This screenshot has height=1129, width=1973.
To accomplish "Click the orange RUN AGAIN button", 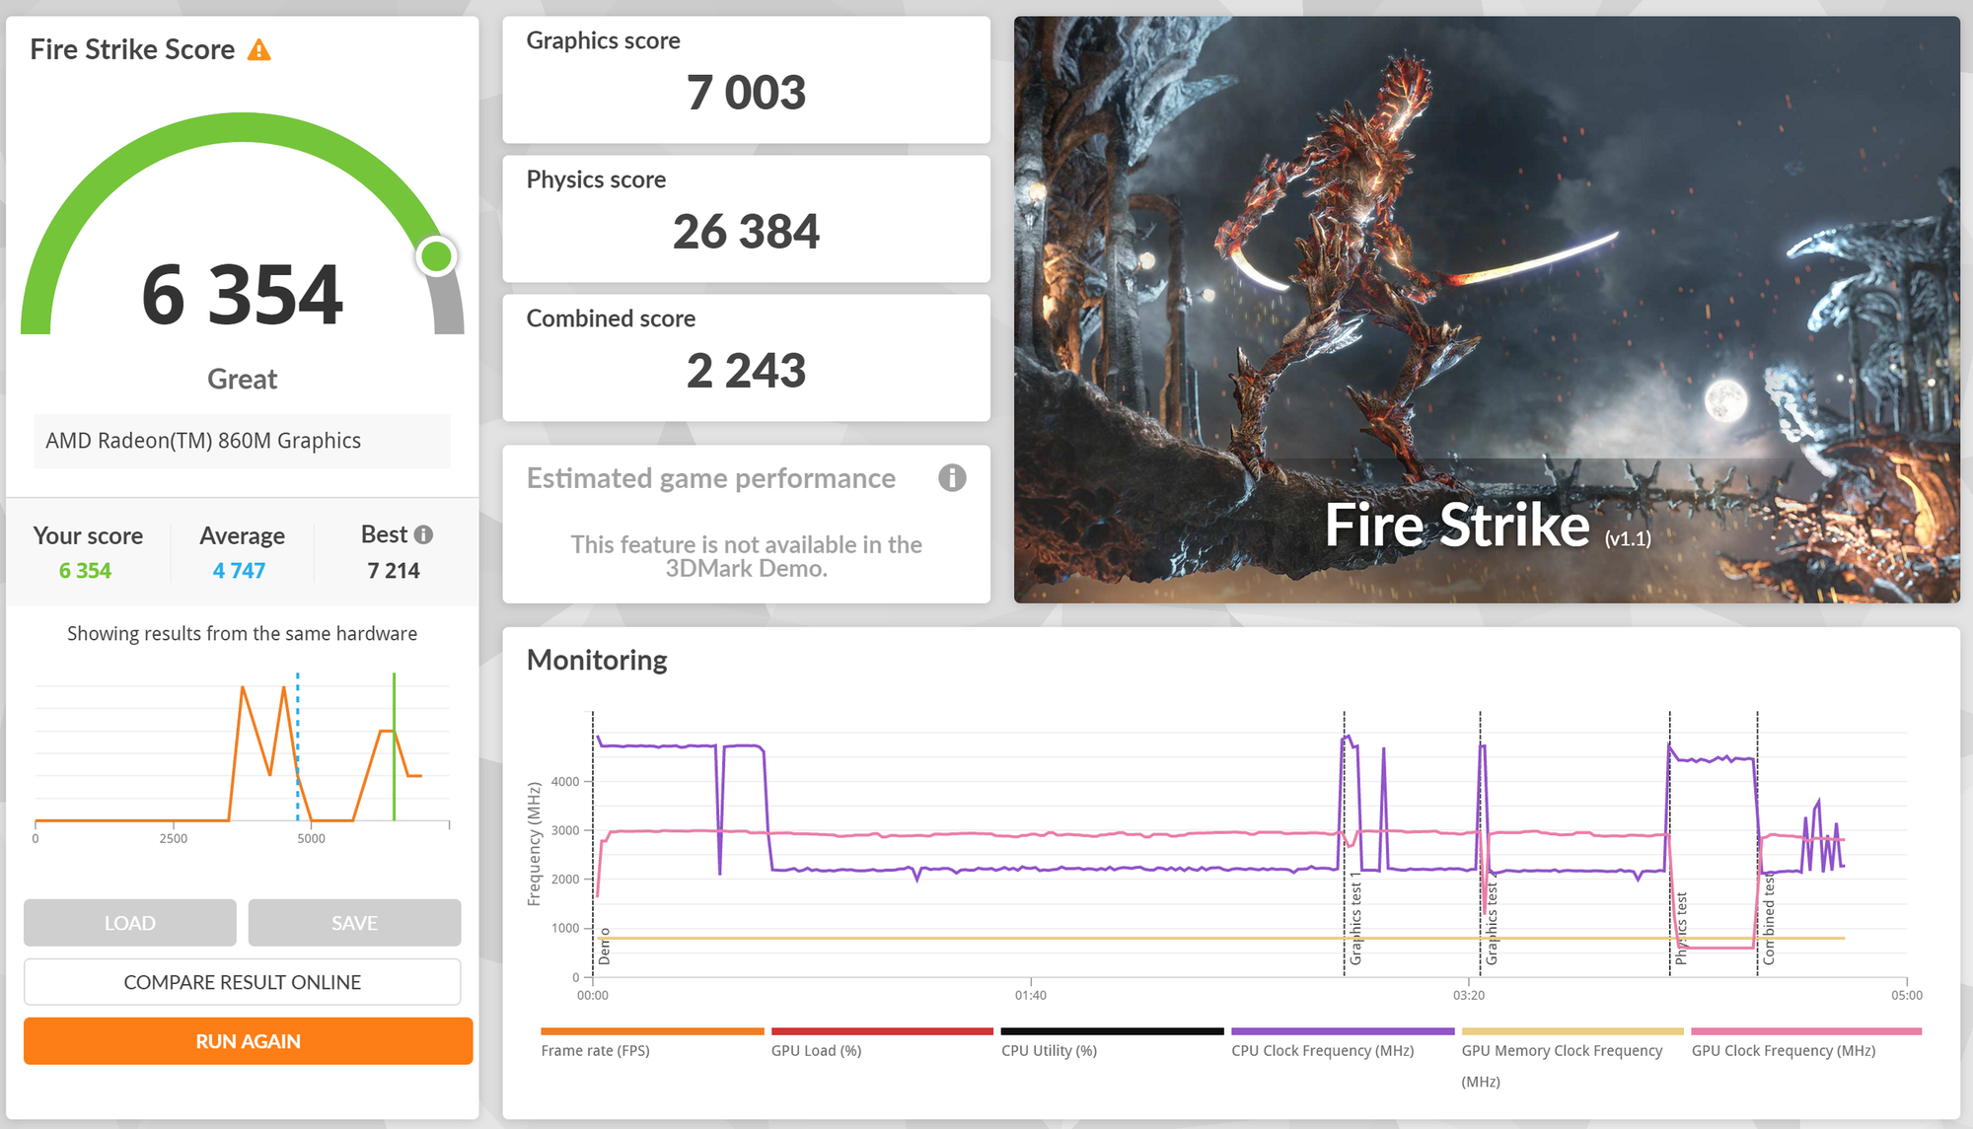I will pyautogui.click(x=248, y=1041).
